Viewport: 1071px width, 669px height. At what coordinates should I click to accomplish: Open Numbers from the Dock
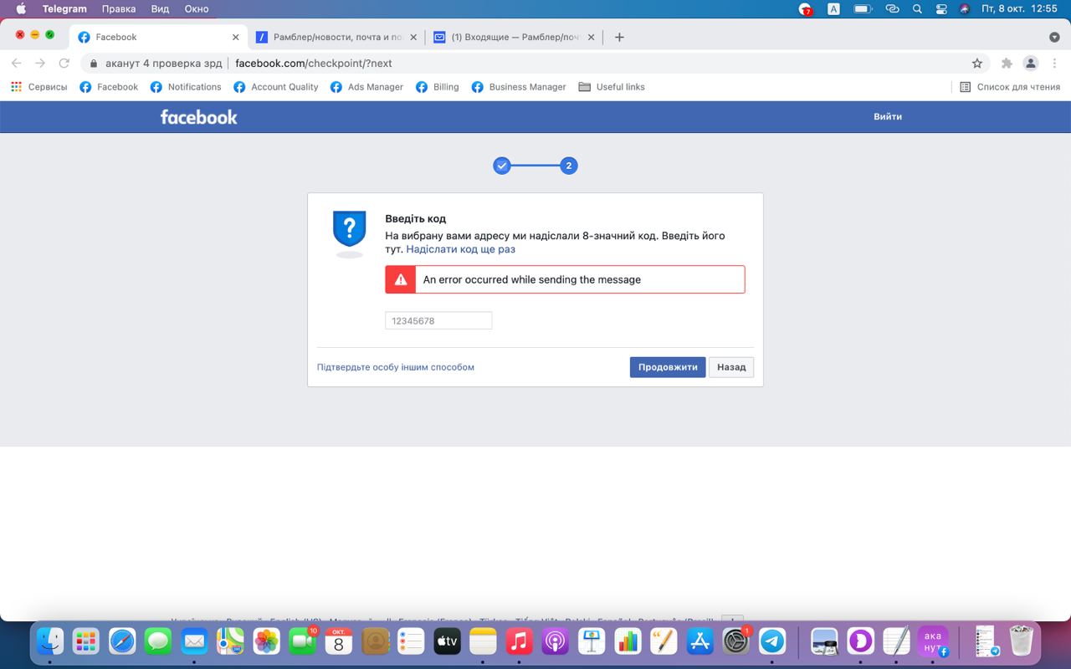pos(628,641)
